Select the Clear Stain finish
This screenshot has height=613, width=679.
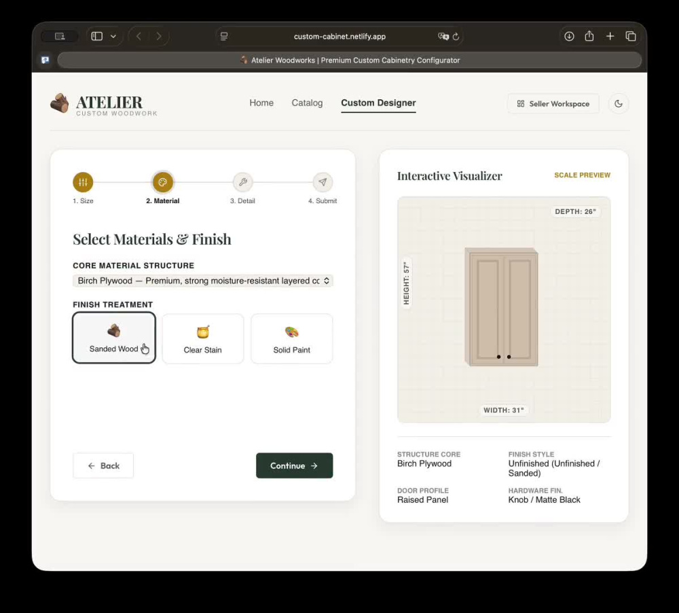(202, 338)
